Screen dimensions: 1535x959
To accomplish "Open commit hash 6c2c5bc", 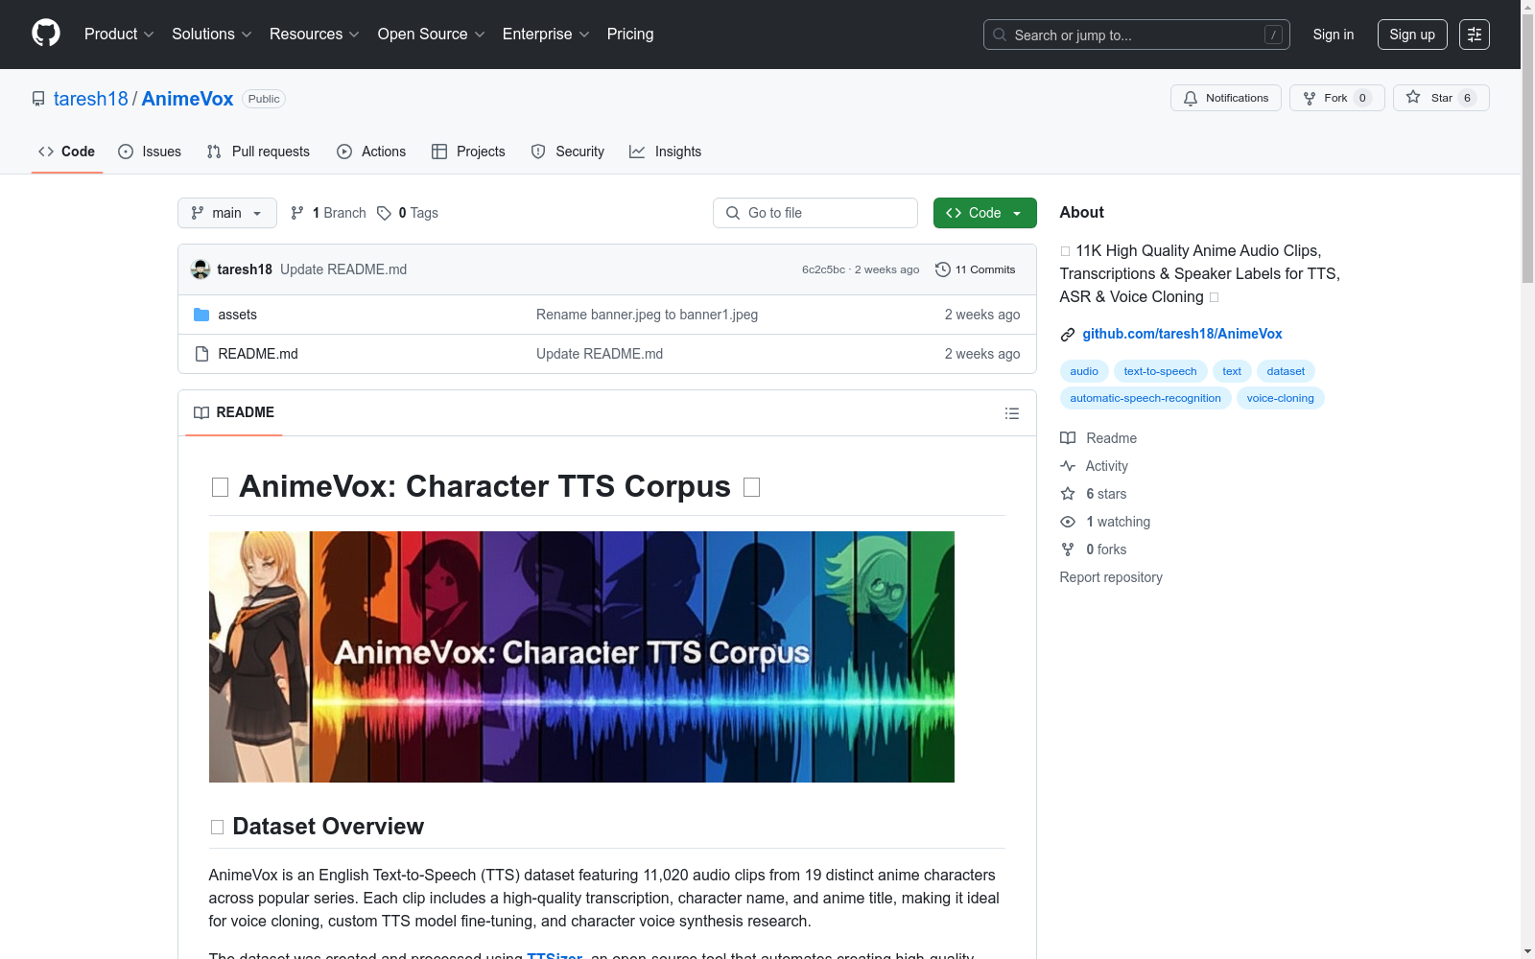I will (x=823, y=269).
